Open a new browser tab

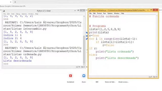pyautogui.click(x=15, y=2)
